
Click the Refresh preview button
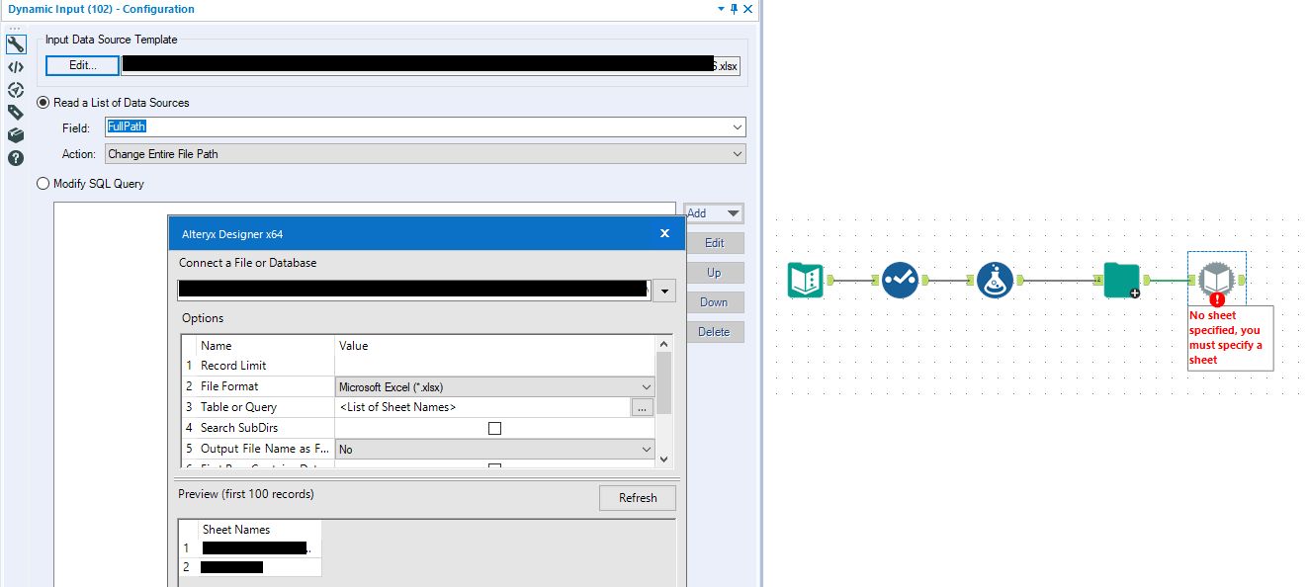click(x=637, y=497)
